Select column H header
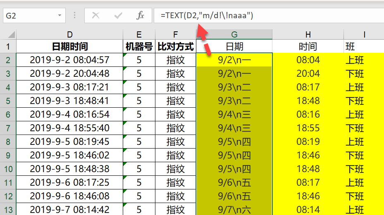The height and width of the screenshot is (215, 384). tap(308, 35)
